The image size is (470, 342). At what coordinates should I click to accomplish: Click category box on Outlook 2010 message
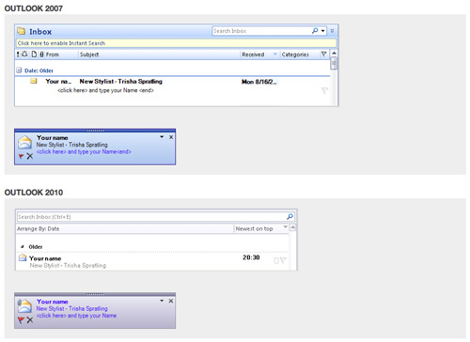pyautogui.click(x=276, y=260)
